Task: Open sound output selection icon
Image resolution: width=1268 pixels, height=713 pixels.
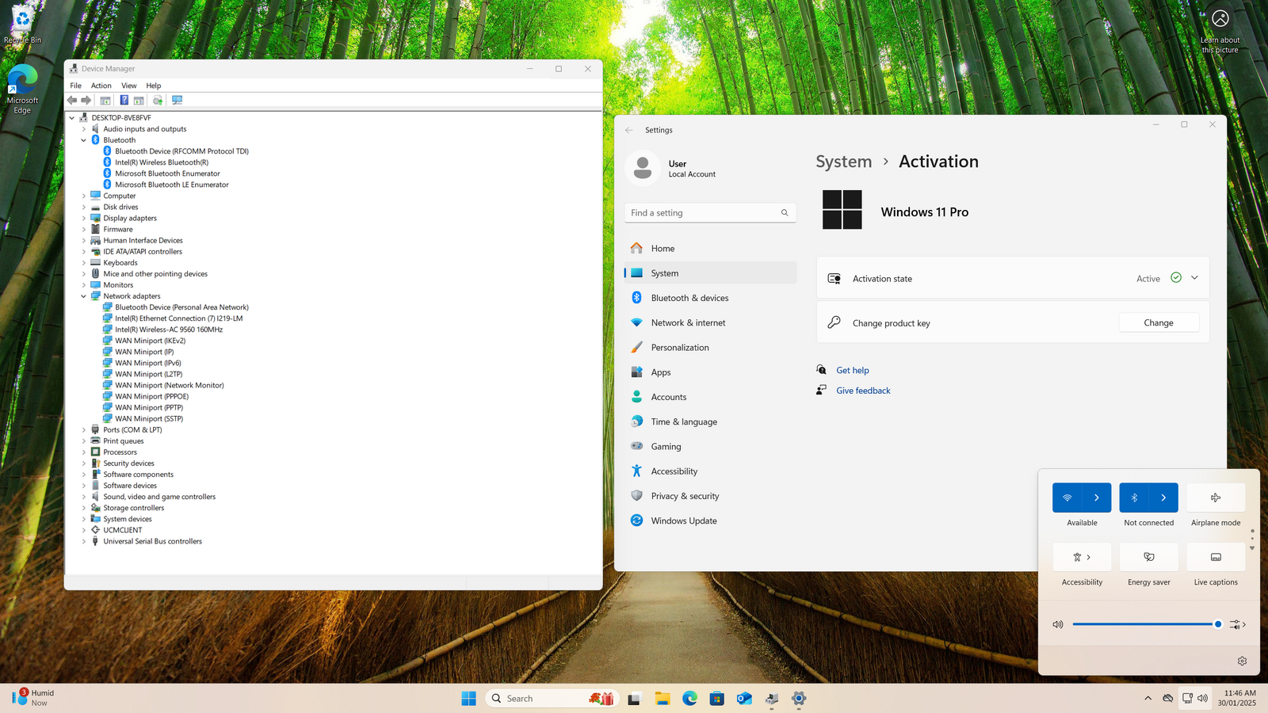Action: (1237, 624)
